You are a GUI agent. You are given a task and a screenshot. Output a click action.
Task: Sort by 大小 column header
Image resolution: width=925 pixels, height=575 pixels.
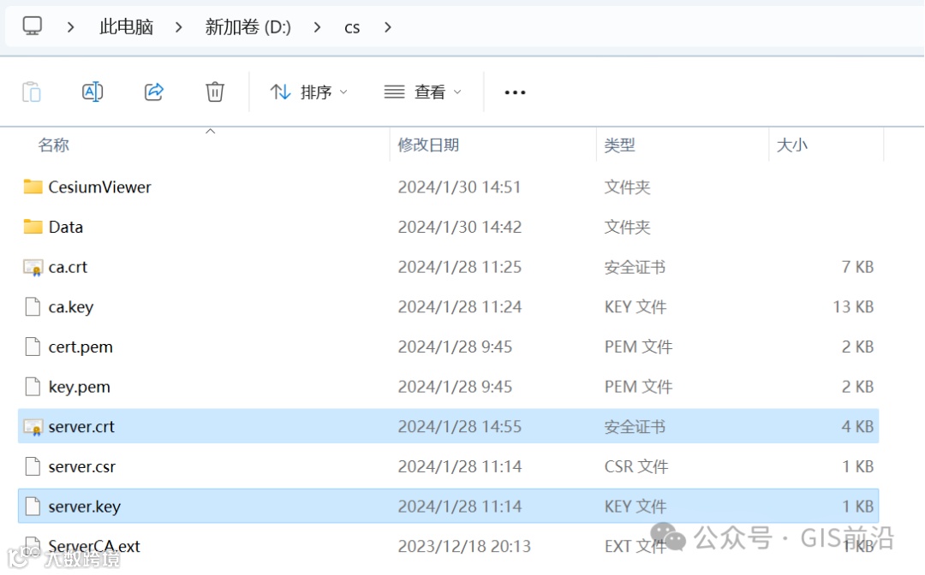click(791, 145)
